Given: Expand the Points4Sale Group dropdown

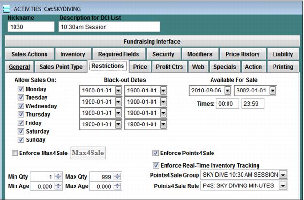Looking at the screenshot, I should click(283, 175).
